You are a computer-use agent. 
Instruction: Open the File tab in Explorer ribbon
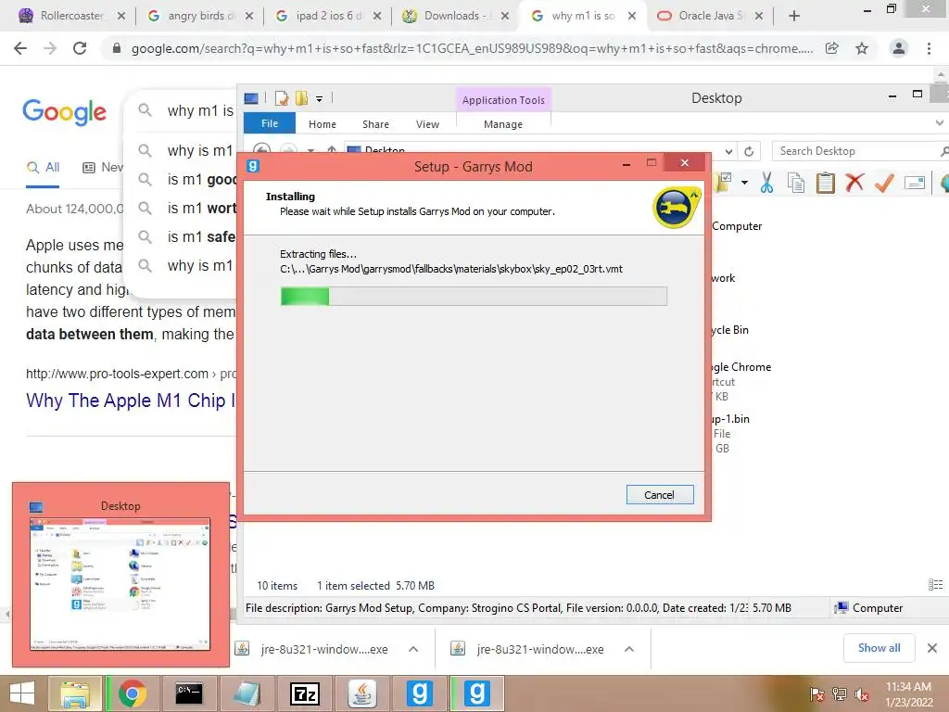pos(270,123)
